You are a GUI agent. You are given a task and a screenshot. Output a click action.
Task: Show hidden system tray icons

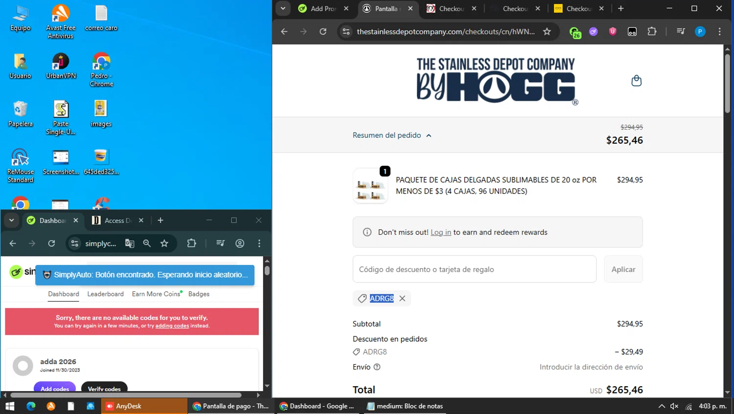662,406
